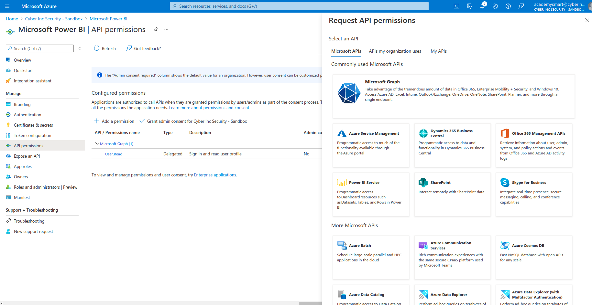Open the Directories and subscriptions filter icon
The image size is (592, 305).
tap(469, 6)
